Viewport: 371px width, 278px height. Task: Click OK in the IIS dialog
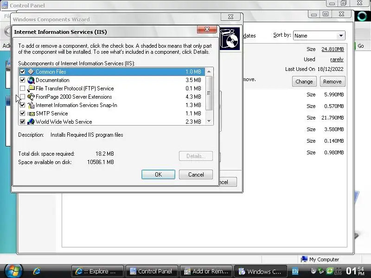pyautogui.click(x=158, y=175)
